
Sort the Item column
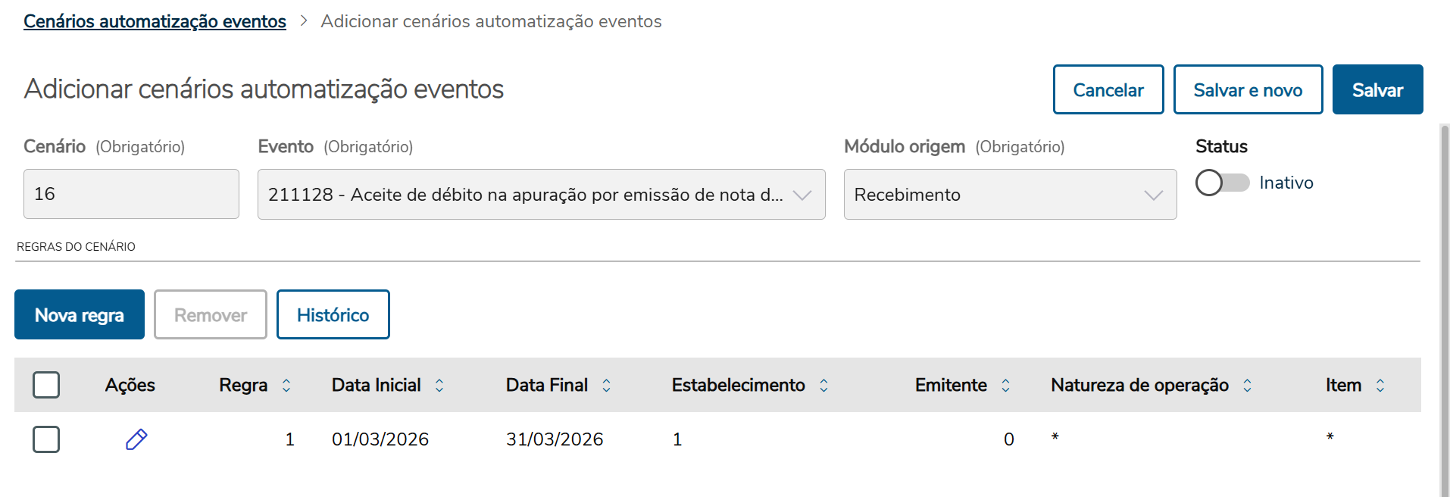point(1381,385)
